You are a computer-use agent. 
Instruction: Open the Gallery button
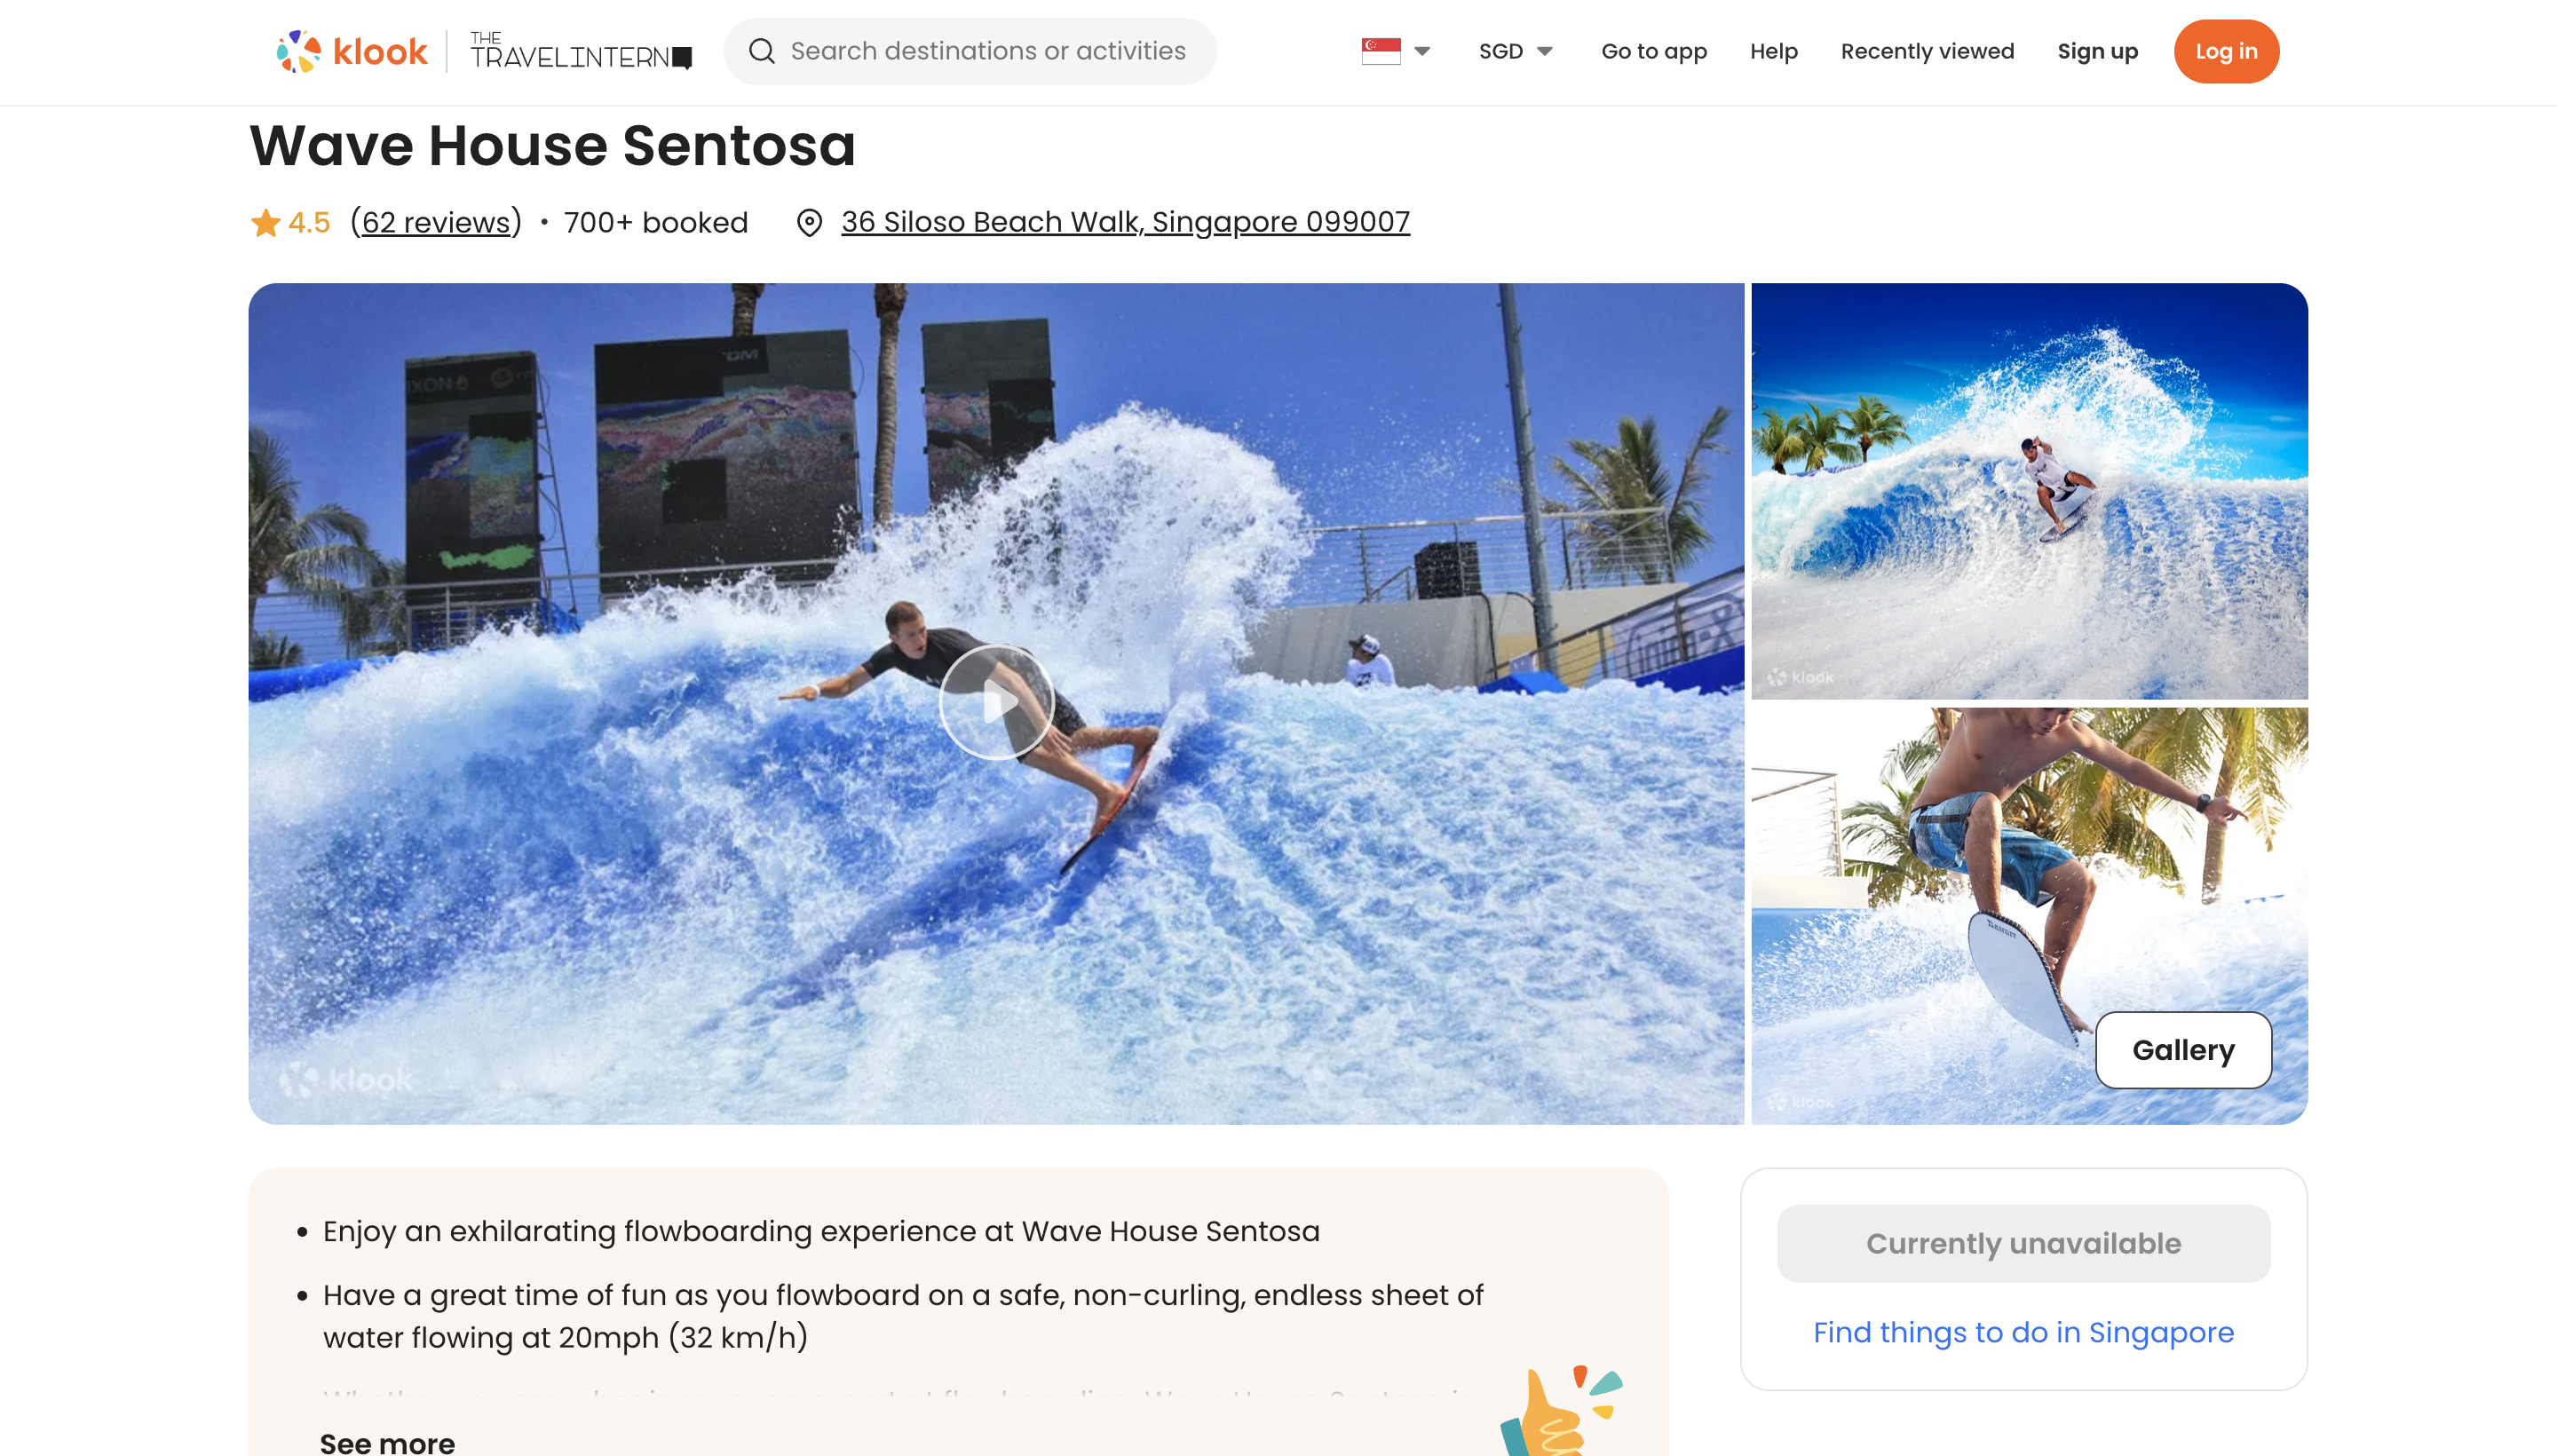click(x=2183, y=1050)
